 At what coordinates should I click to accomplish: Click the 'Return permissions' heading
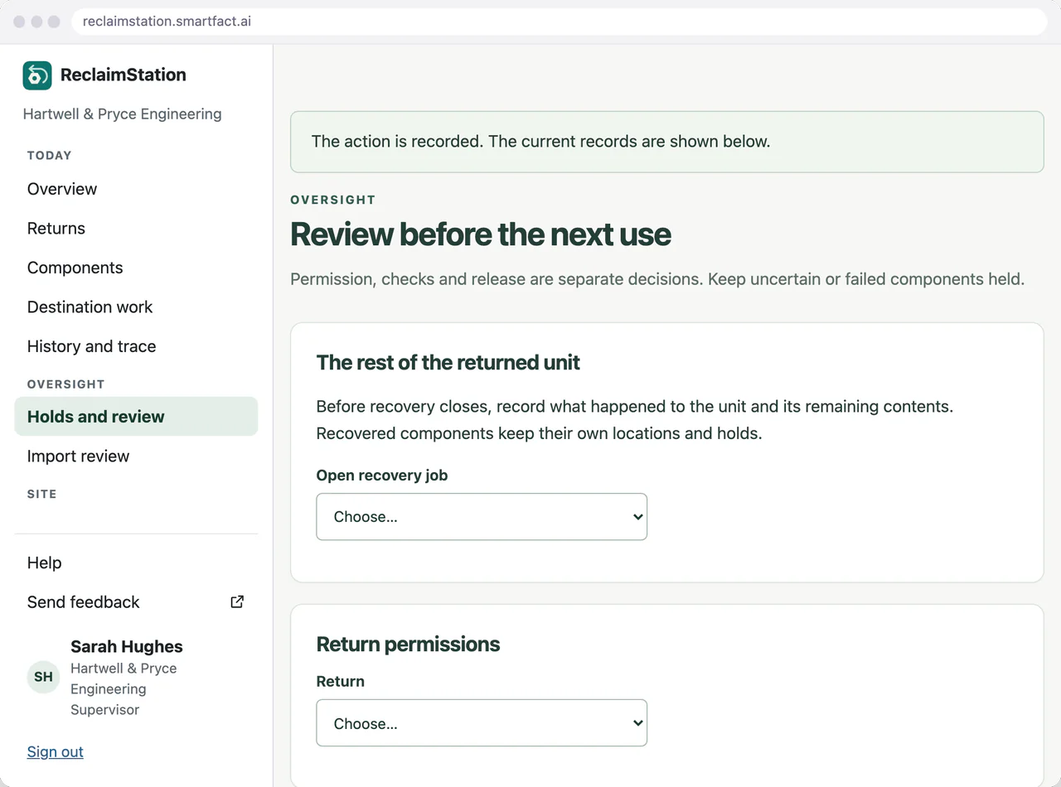(x=409, y=645)
